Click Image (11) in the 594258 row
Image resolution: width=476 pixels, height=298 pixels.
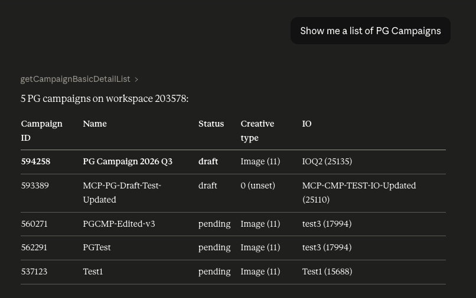click(x=260, y=161)
